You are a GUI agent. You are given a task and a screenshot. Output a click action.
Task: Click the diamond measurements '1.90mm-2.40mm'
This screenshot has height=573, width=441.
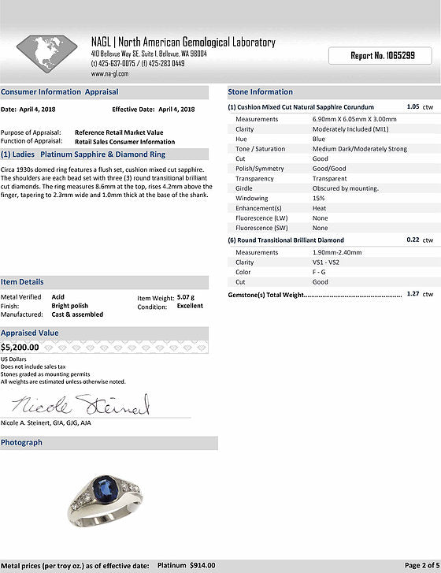(x=337, y=252)
